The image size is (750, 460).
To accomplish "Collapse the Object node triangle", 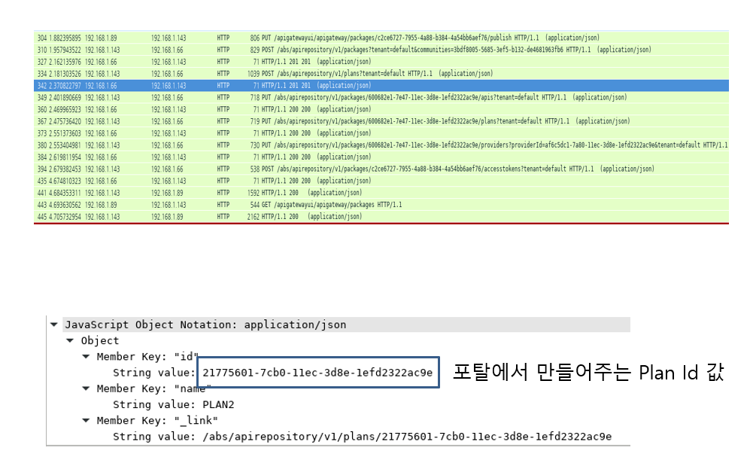I will [x=70, y=341].
